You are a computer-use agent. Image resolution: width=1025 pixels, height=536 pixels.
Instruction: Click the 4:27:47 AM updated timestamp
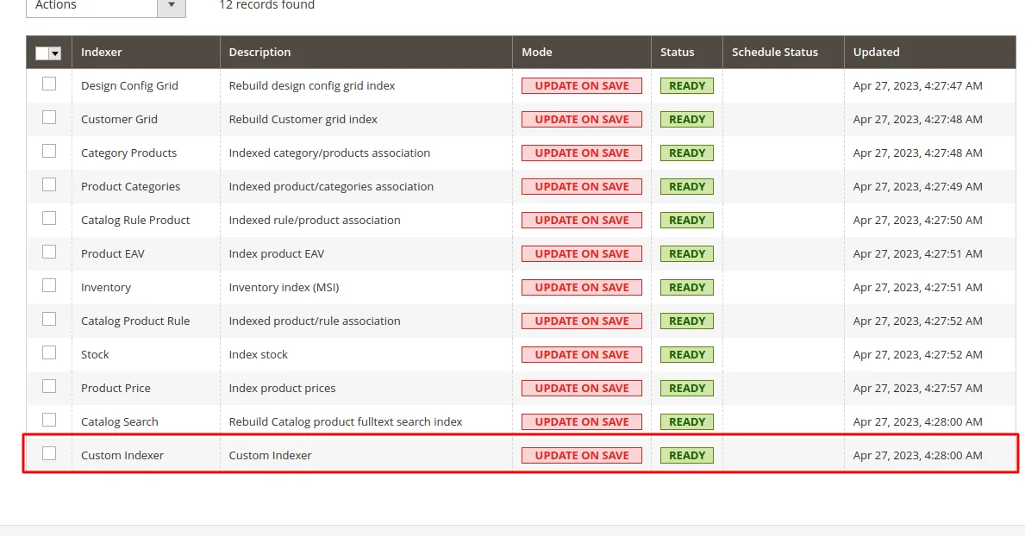918,85
